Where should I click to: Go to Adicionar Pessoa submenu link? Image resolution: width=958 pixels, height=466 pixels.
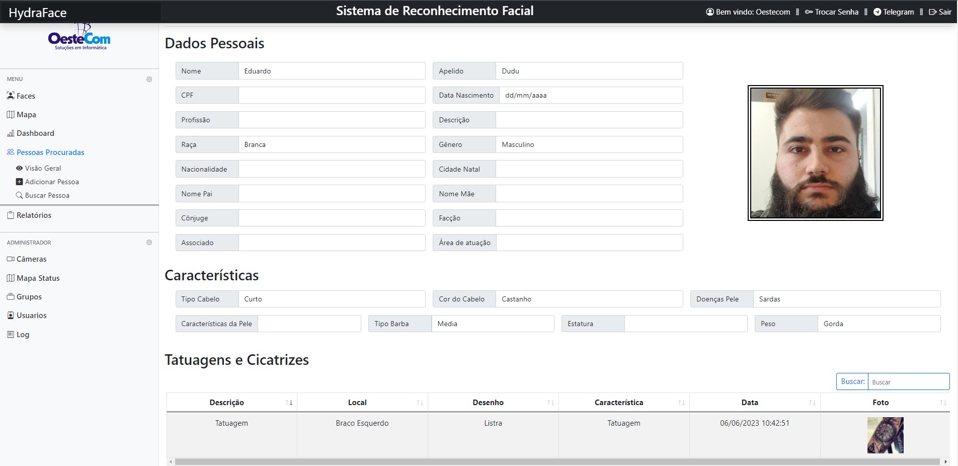tap(52, 182)
